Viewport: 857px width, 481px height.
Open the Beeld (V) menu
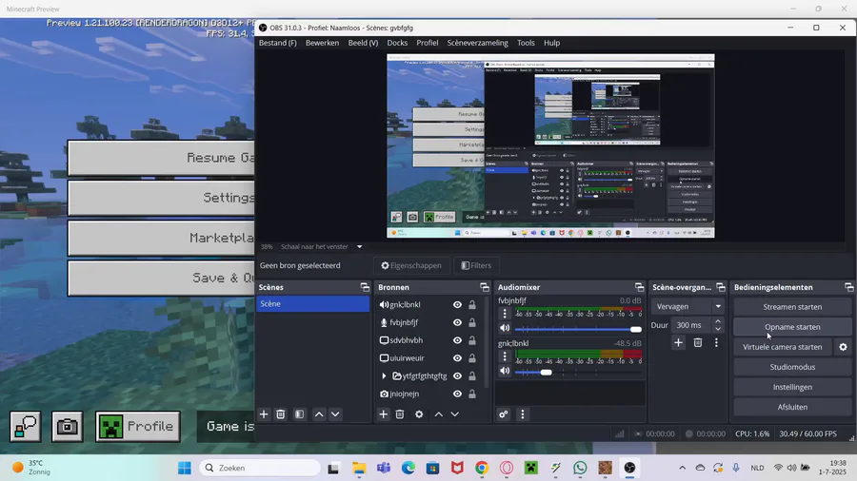click(363, 43)
